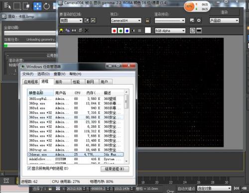This screenshot has width=249, height=193.
Task: Click the absolute/offset transform mode icon
Action: [58, 189]
